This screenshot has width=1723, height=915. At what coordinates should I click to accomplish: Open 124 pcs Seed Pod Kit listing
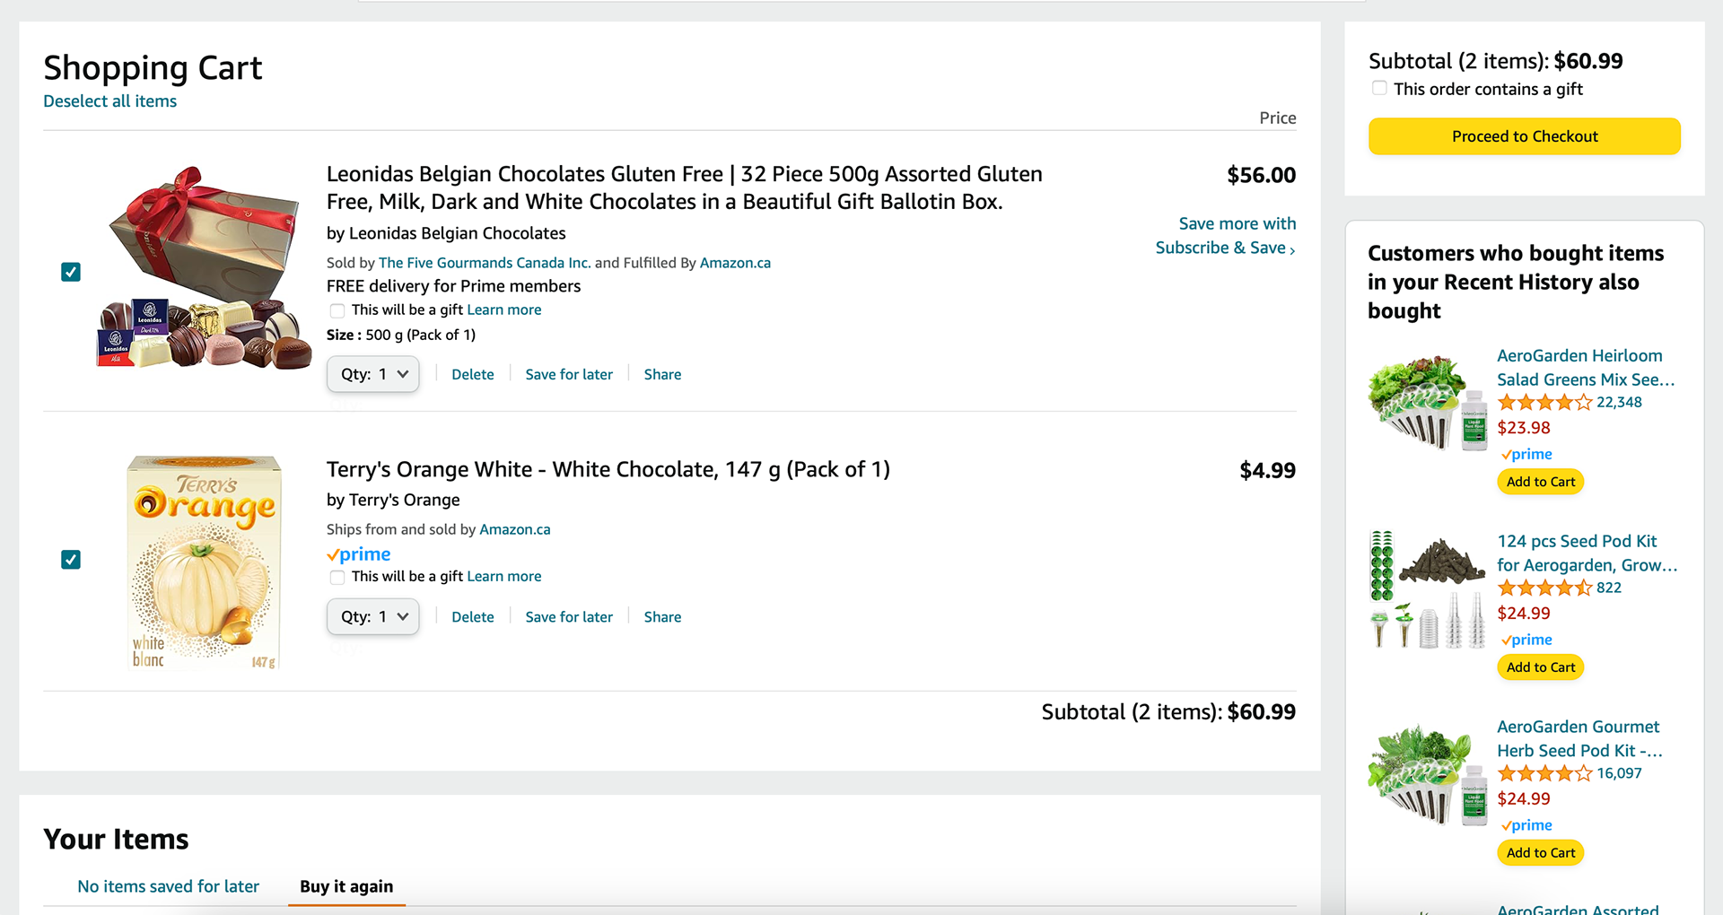click(x=1587, y=553)
